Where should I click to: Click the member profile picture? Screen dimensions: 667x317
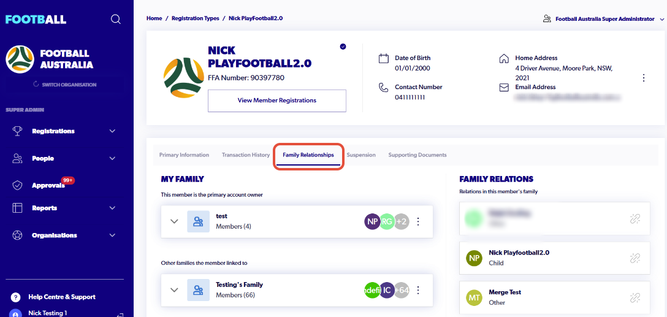point(184,78)
